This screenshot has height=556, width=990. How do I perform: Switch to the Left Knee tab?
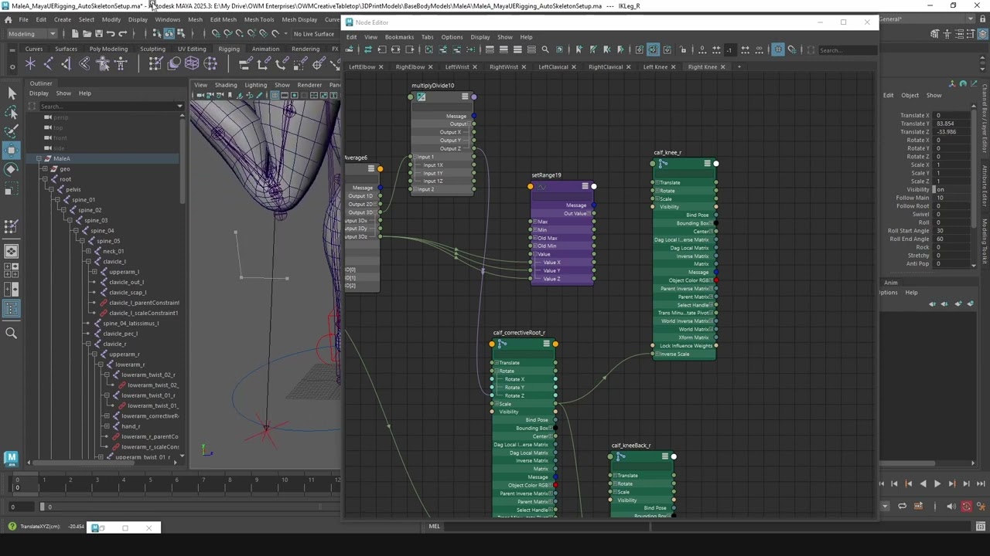point(655,67)
